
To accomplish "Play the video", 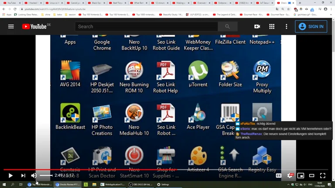I will 10,175.
